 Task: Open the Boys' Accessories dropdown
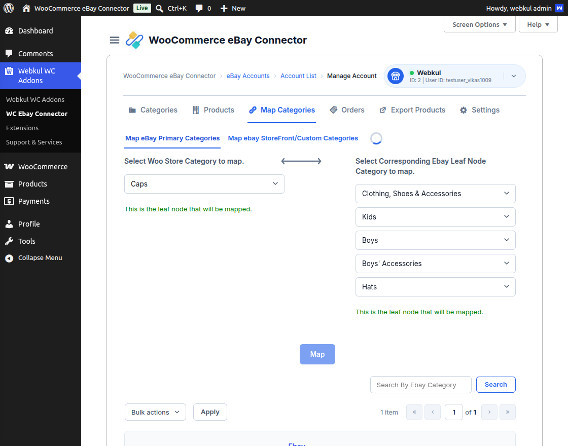pyautogui.click(x=436, y=264)
